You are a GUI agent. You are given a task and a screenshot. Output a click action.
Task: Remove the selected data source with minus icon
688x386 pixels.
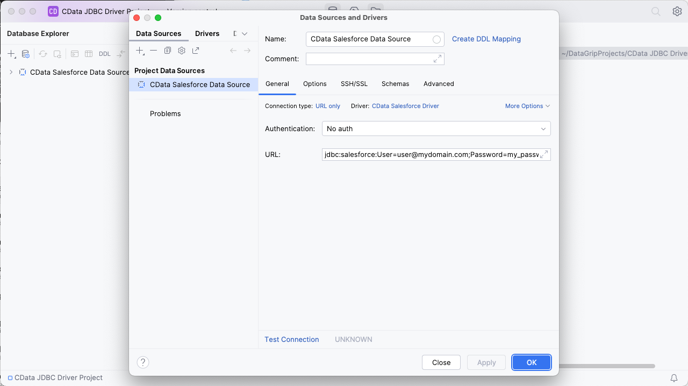(154, 51)
